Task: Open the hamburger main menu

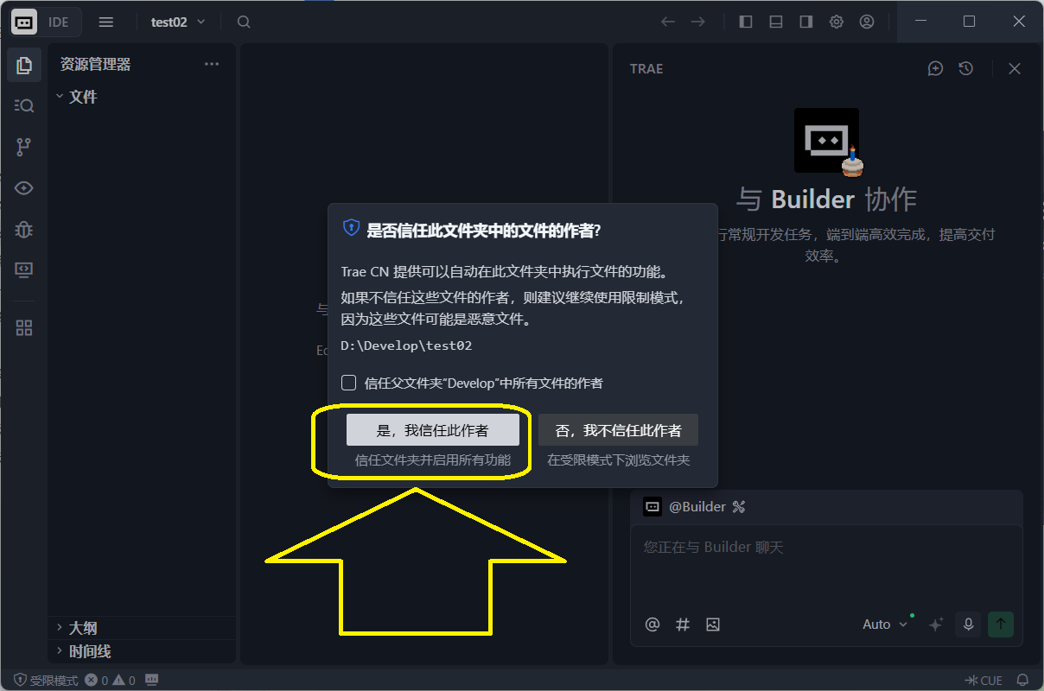Action: point(106,22)
